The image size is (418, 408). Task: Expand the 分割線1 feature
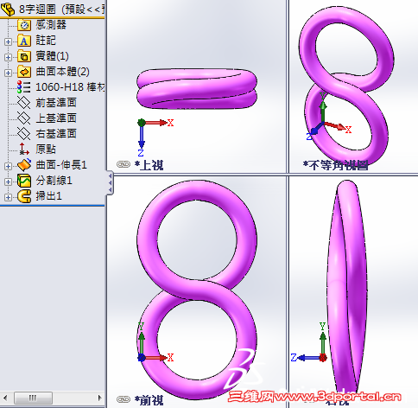(8, 182)
